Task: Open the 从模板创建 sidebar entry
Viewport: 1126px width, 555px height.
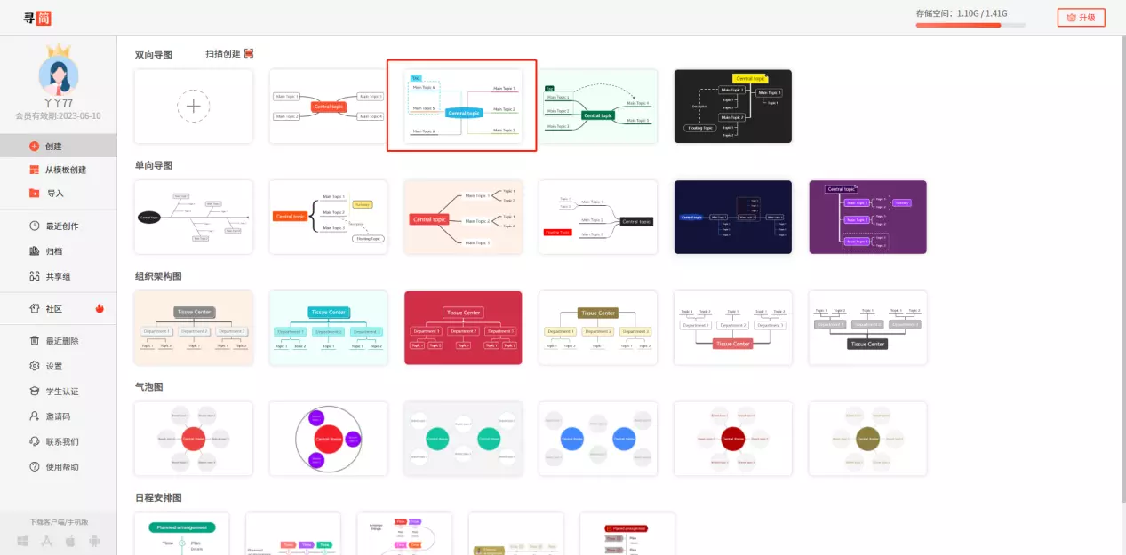Action: click(x=65, y=170)
